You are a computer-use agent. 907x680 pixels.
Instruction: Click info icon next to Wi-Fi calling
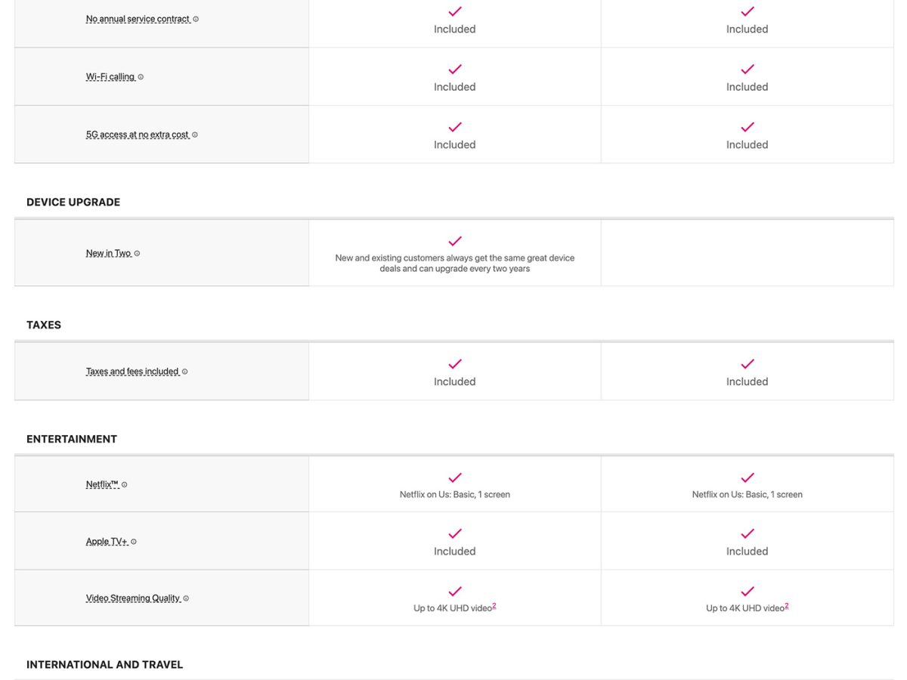pos(141,77)
